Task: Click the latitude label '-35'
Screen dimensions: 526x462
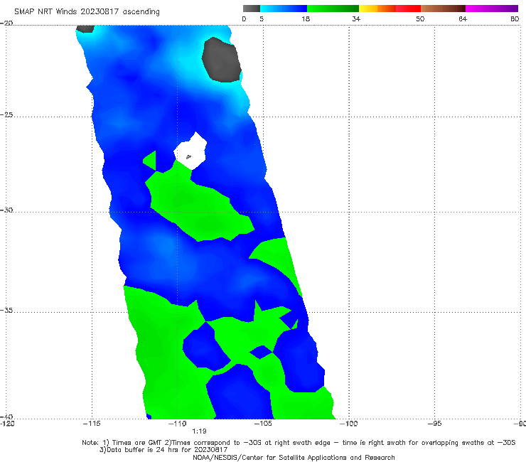Action: click(6, 311)
